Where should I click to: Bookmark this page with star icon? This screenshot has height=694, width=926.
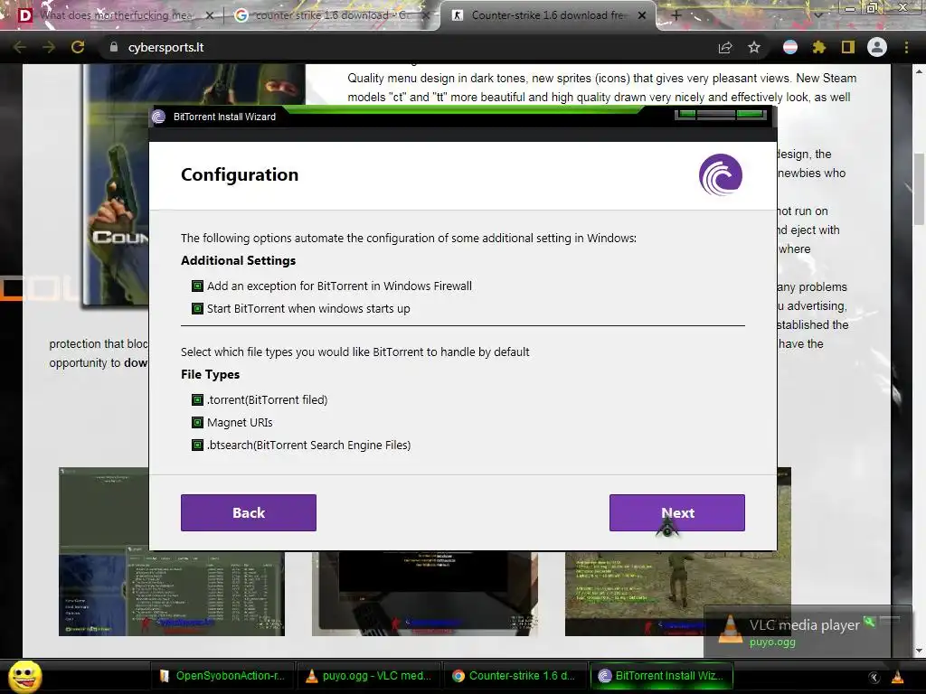point(754,47)
